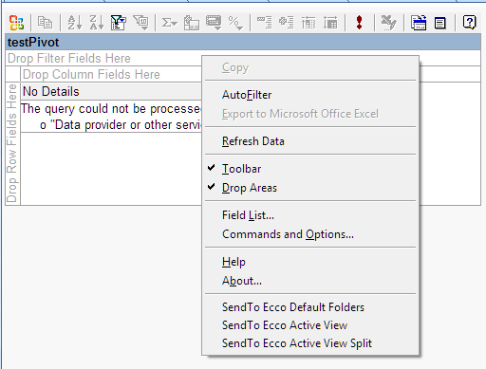Click the Drop Filter Fields Here area

point(103,58)
